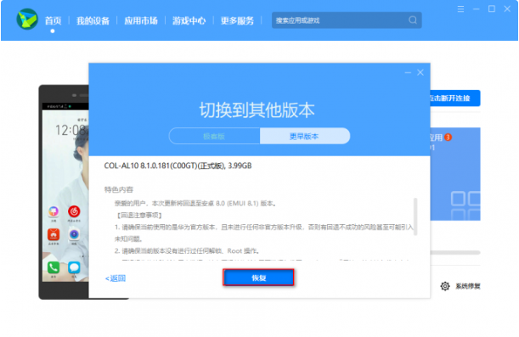Click the 恢复 restore button
Viewport: 519px width, 337px height.
coord(258,278)
